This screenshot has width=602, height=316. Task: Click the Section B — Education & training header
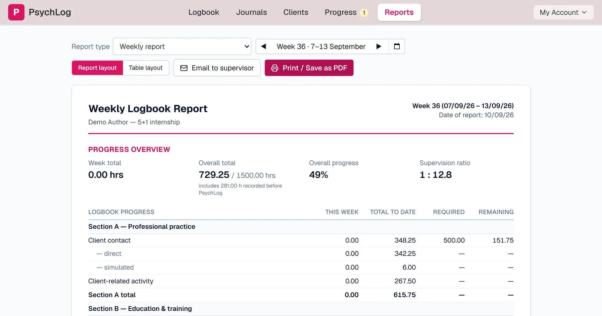coord(140,309)
